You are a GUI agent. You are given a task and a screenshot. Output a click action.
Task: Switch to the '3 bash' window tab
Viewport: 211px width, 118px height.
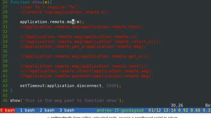67,110
